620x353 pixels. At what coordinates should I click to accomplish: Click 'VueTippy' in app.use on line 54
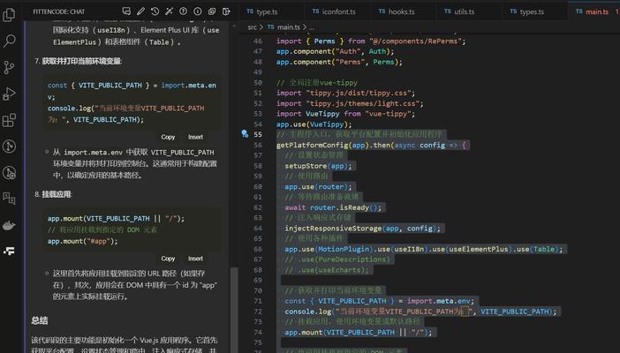point(327,124)
